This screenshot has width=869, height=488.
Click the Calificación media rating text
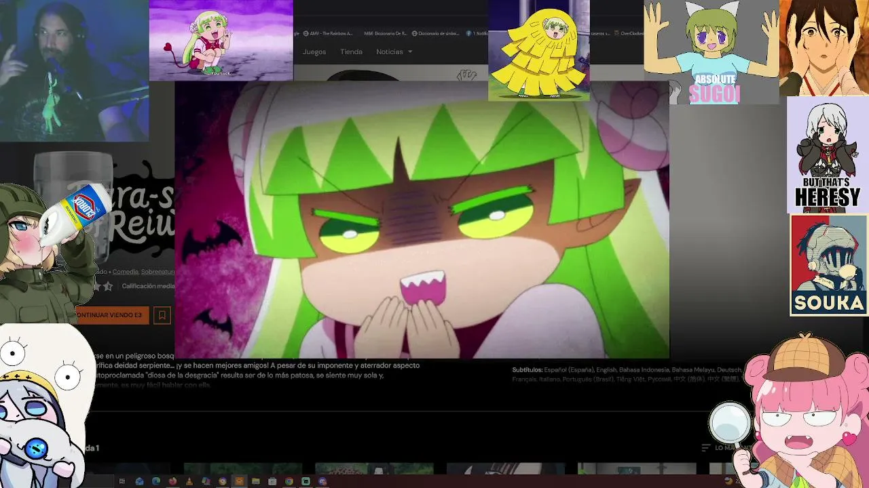(x=148, y=286)
